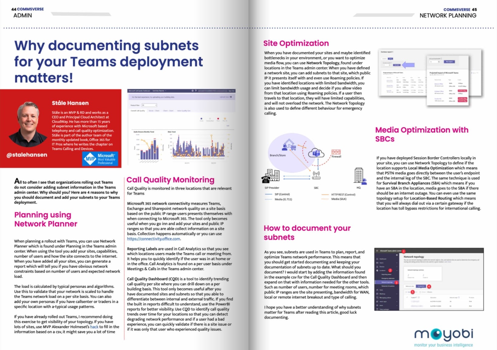Switch to the Client - Client tab
The height and width of the screenshot is (350, 497).
[x=168, y=111]
